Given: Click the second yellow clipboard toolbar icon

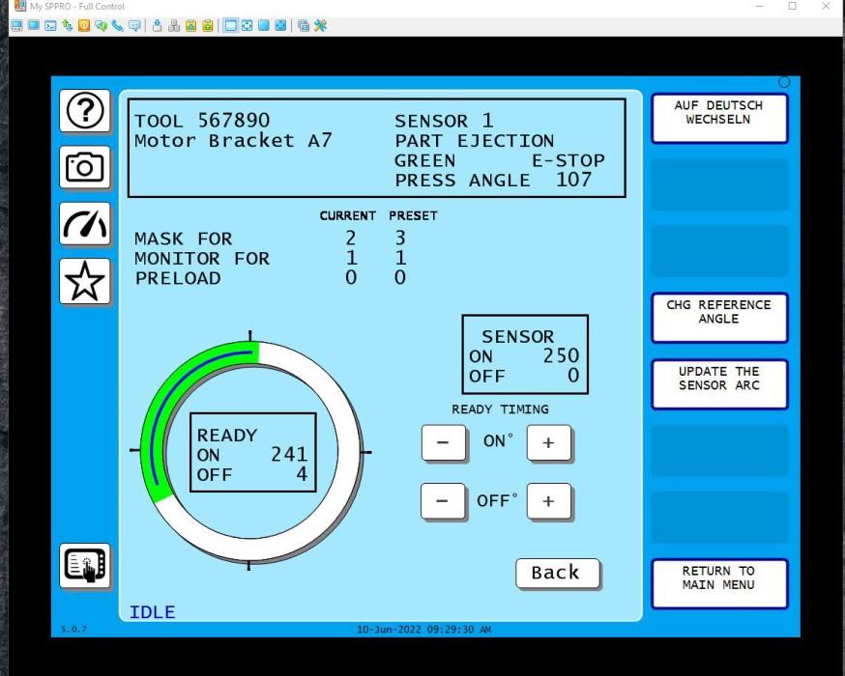Looking at the screenshot, I should [208, 25].
